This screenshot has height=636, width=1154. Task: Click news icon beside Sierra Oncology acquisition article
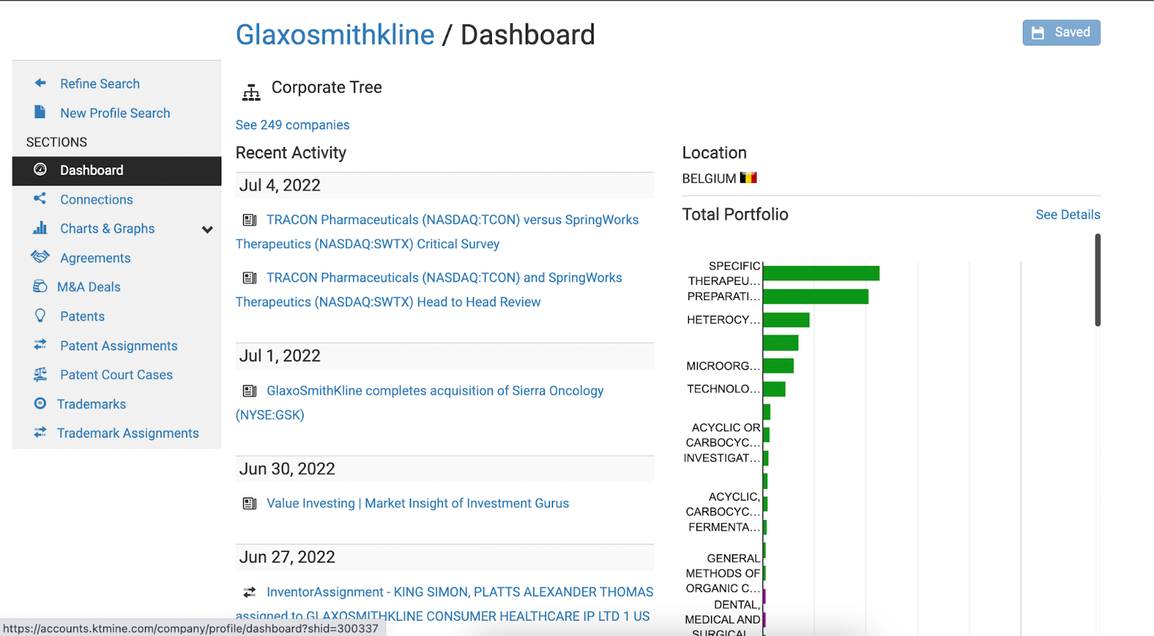tap(250, 391)
